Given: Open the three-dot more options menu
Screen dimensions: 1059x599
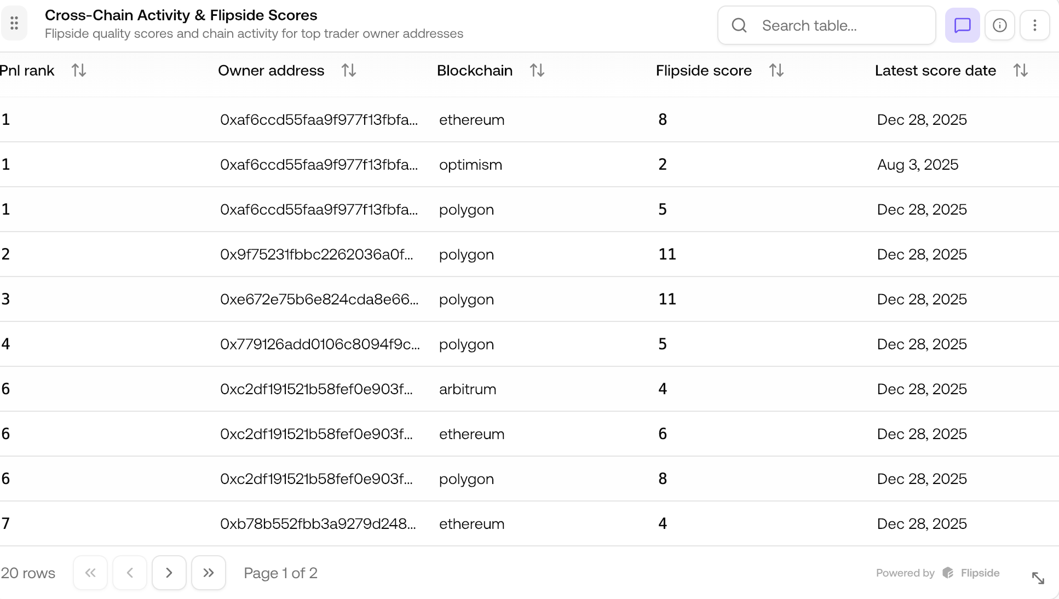Looking at the screenshot, I should [1034, 25].
